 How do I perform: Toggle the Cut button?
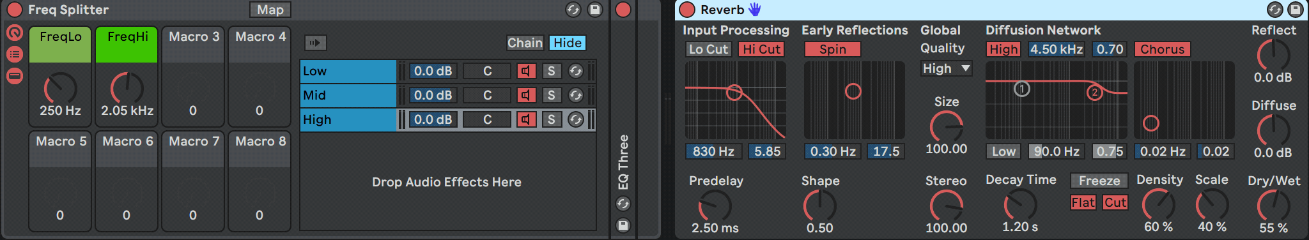tap(1115, 202)
